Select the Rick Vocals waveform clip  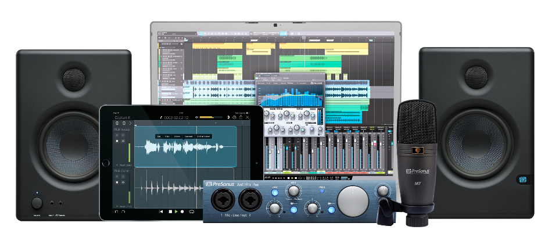185,146
